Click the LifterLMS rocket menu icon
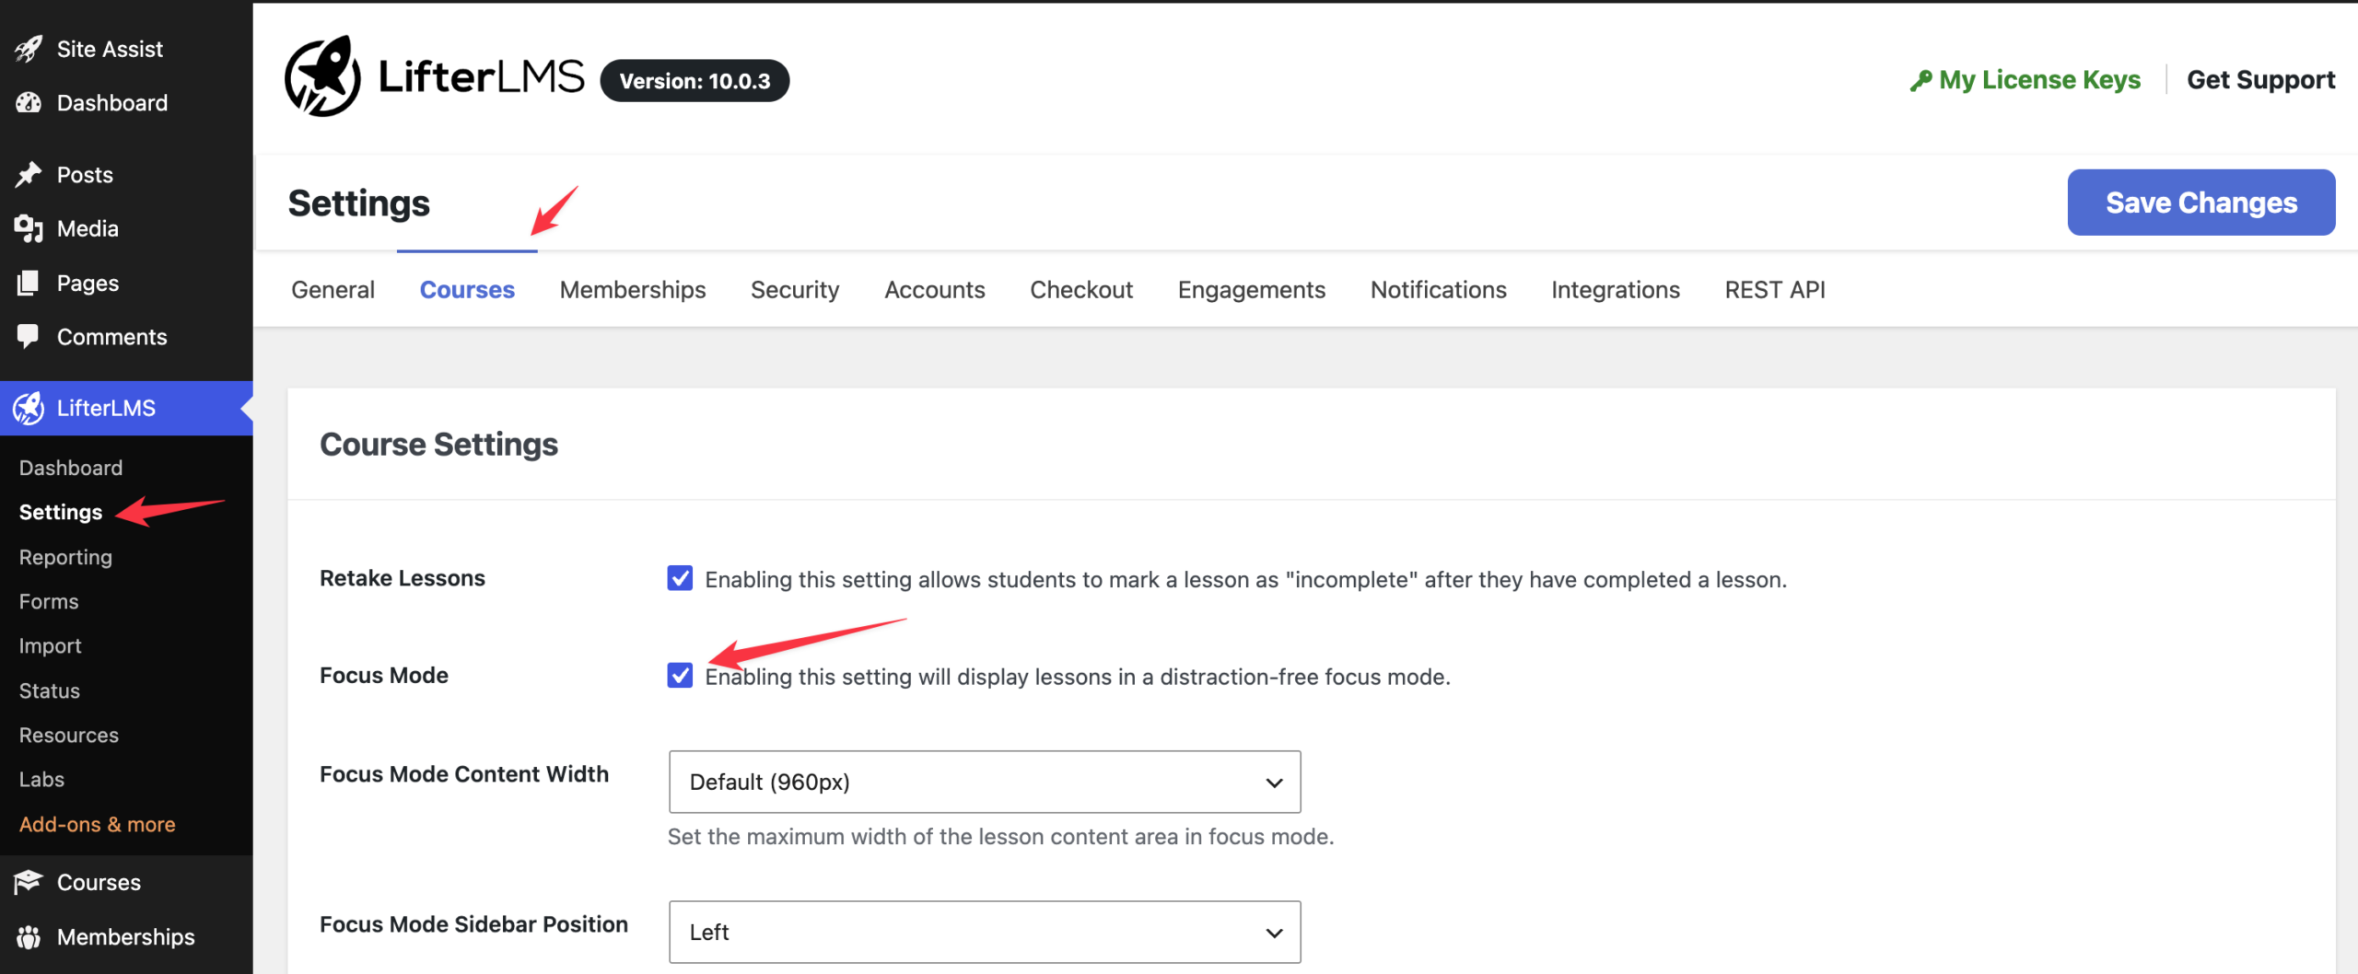Screen dimensions: 2358x974 (29, 408)
